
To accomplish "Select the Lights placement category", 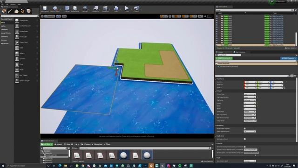I will pos(3,26).
